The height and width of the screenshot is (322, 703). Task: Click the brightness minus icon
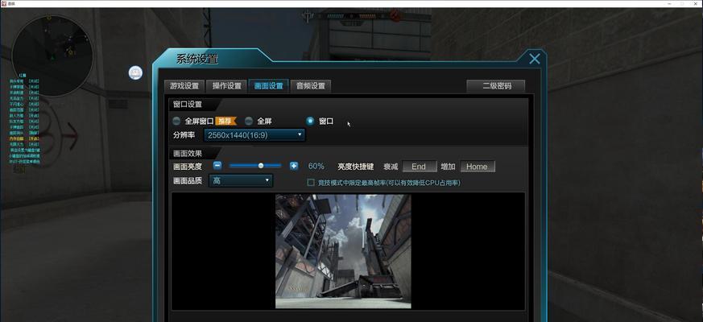[x=217, y=166]
